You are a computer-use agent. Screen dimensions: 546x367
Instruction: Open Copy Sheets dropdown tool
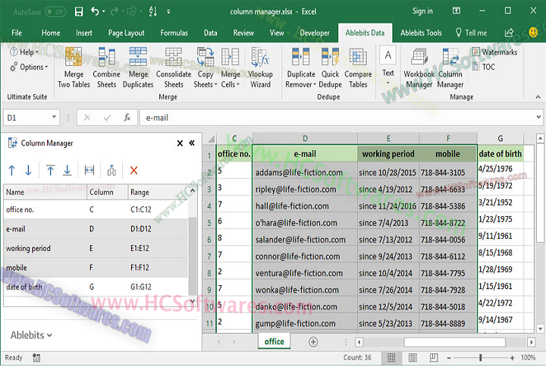pos(206,67)
